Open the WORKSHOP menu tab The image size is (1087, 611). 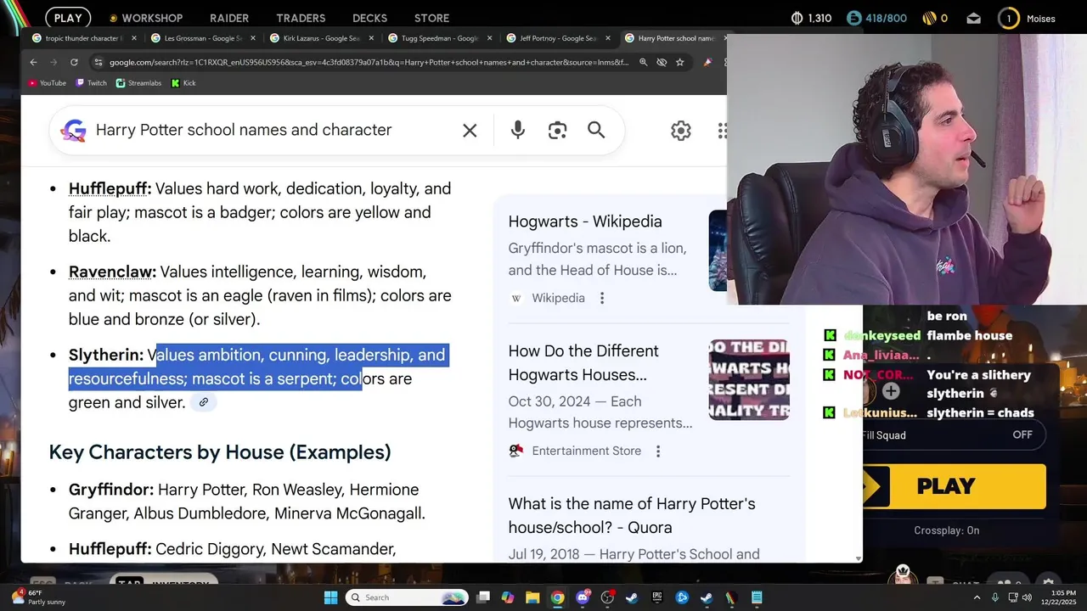(146, 18)
